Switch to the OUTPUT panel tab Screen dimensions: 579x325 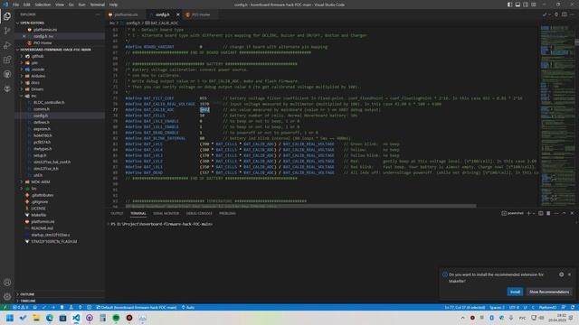117,213
